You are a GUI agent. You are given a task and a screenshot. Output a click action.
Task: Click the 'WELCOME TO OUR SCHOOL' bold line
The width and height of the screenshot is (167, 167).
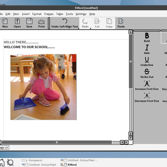pyautogui.click(x=29, y=47)
